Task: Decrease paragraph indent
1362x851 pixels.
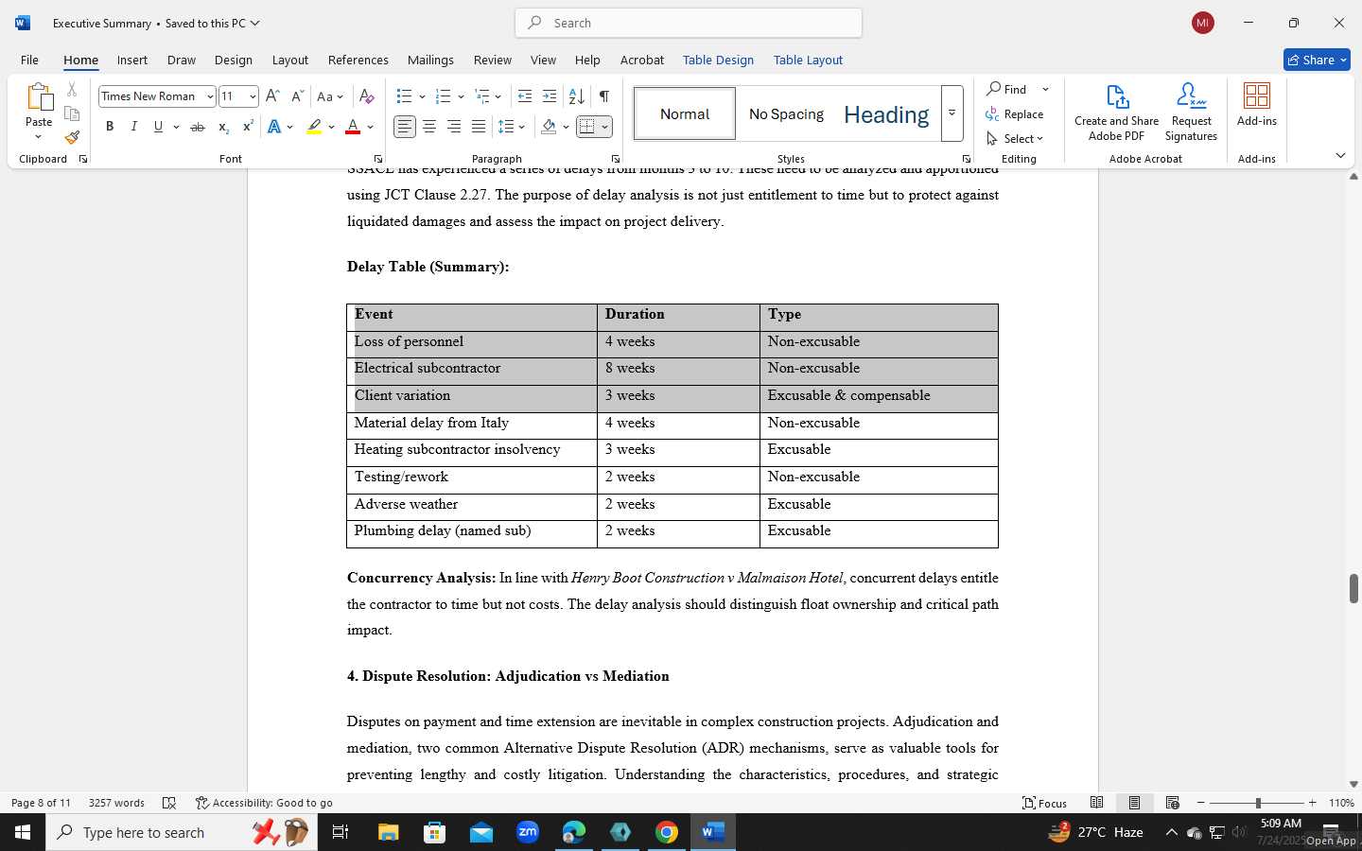Action: [525, 96]
